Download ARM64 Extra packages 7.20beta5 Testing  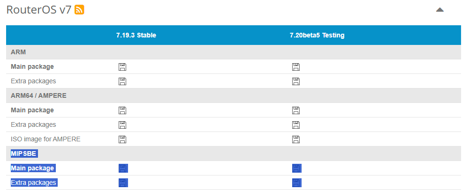[x=296, y=125]
